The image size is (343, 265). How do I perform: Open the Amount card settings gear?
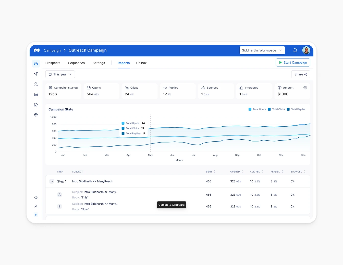pos(305,87)
